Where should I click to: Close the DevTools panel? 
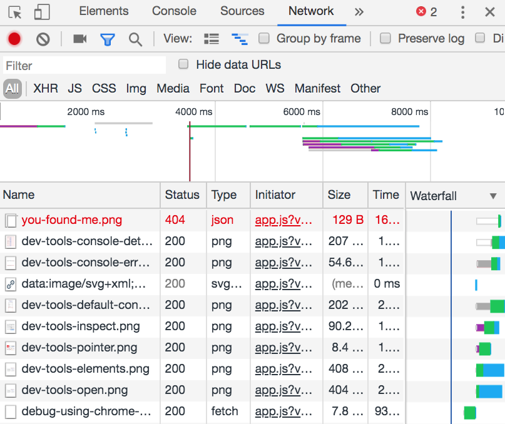coord(490,13)
